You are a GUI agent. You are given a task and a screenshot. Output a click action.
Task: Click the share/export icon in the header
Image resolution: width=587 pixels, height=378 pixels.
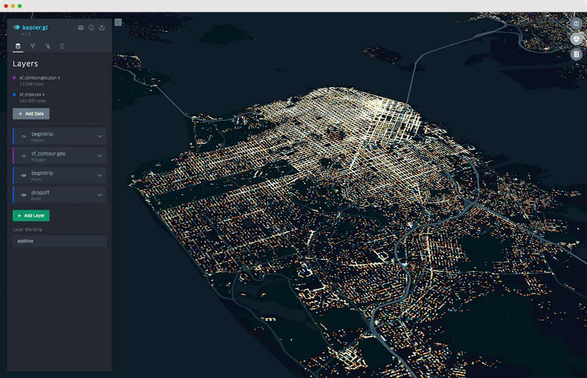pyautogui.click(x=102, y=27)
